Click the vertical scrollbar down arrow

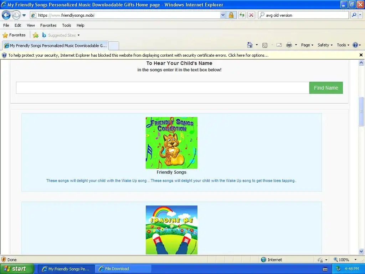pos(361,252)
